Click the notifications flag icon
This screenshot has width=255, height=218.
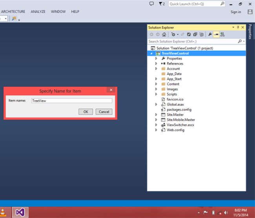(162, 4)
